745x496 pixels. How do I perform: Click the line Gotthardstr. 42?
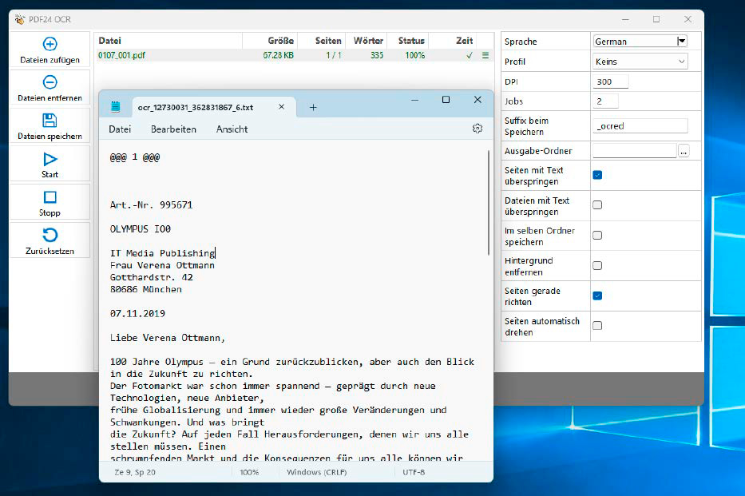point(151,277)
